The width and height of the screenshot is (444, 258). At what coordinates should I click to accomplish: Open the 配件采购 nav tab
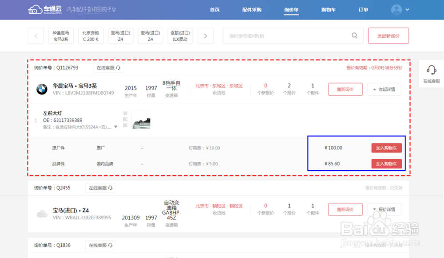[x=252, y=10]
